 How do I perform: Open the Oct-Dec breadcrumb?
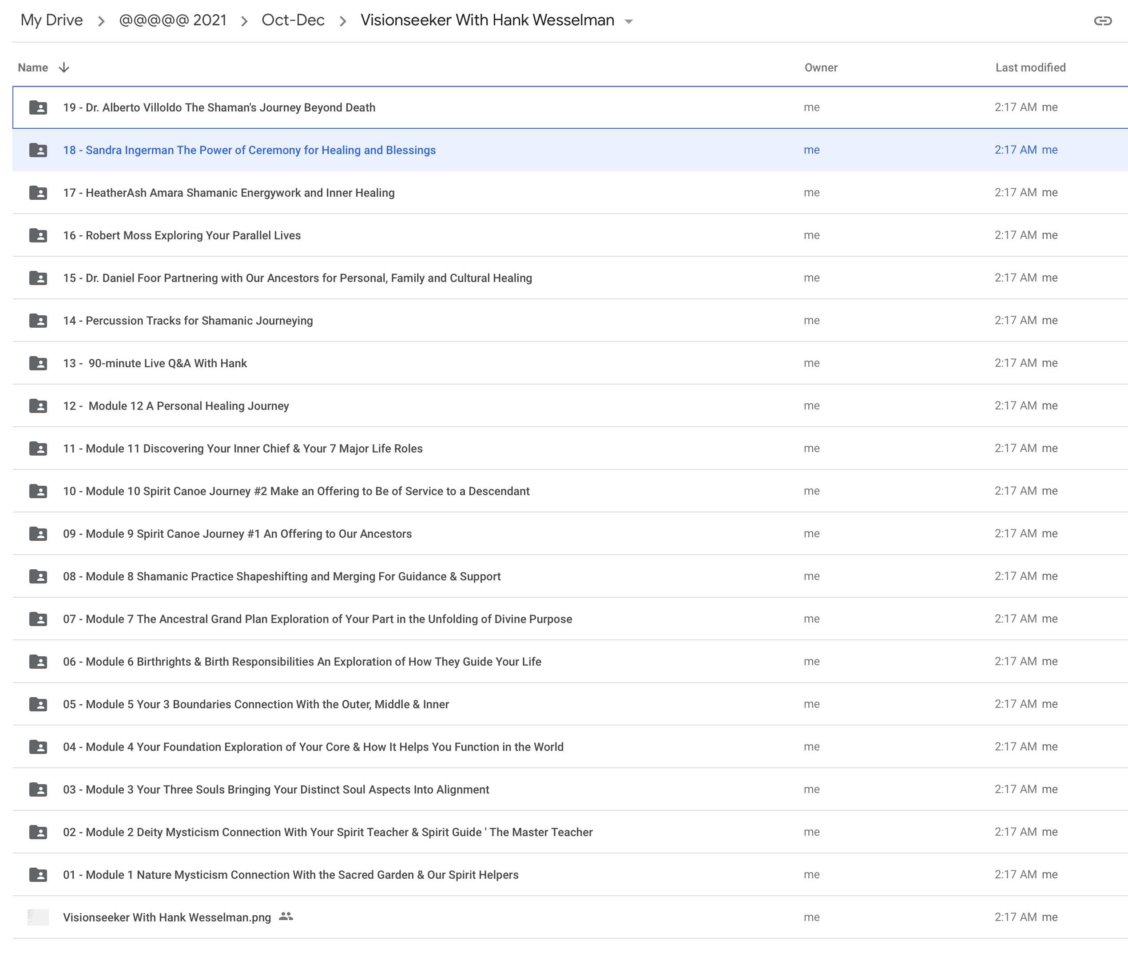pyautogui.click(x=293, y=20)
